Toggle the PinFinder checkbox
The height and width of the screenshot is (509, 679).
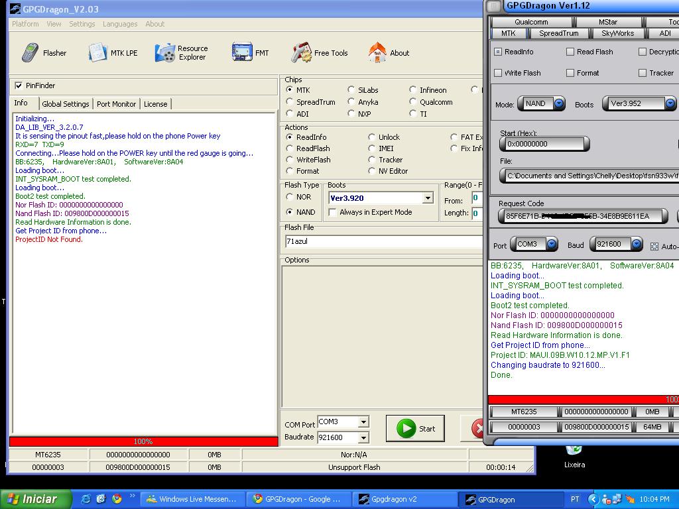(x=19, y=85)
